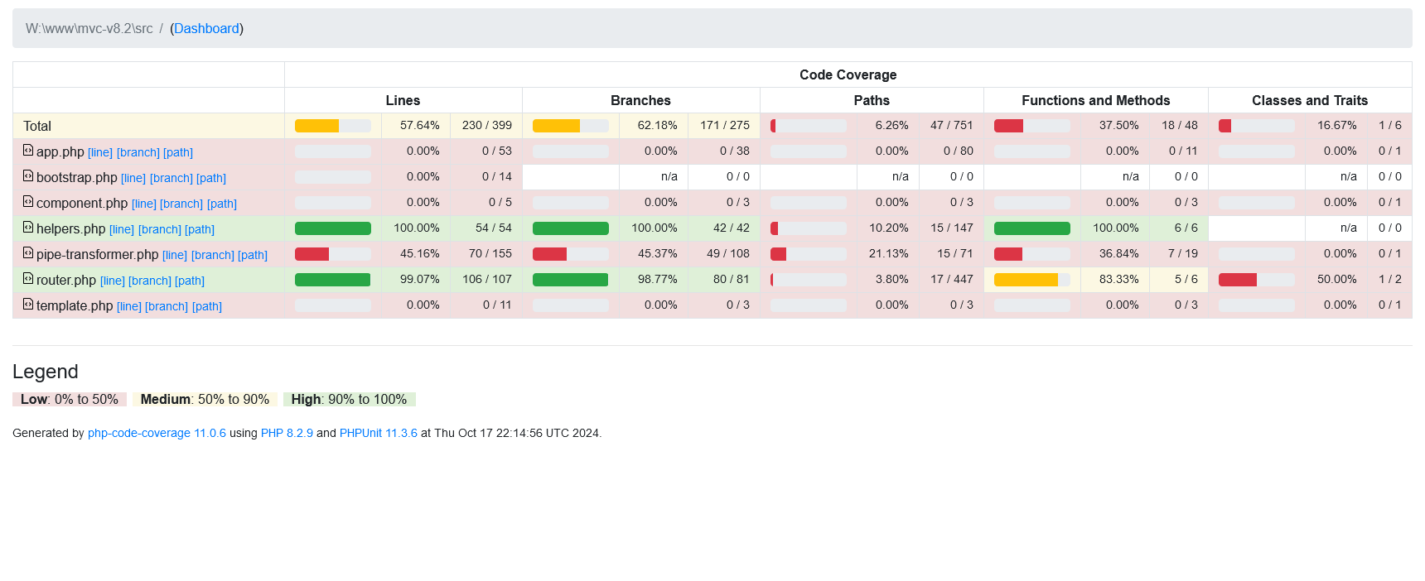Screen dimensions: 1425x581
Task: View branch coverage for pipe-transformer.php
Action: point(213,255)
